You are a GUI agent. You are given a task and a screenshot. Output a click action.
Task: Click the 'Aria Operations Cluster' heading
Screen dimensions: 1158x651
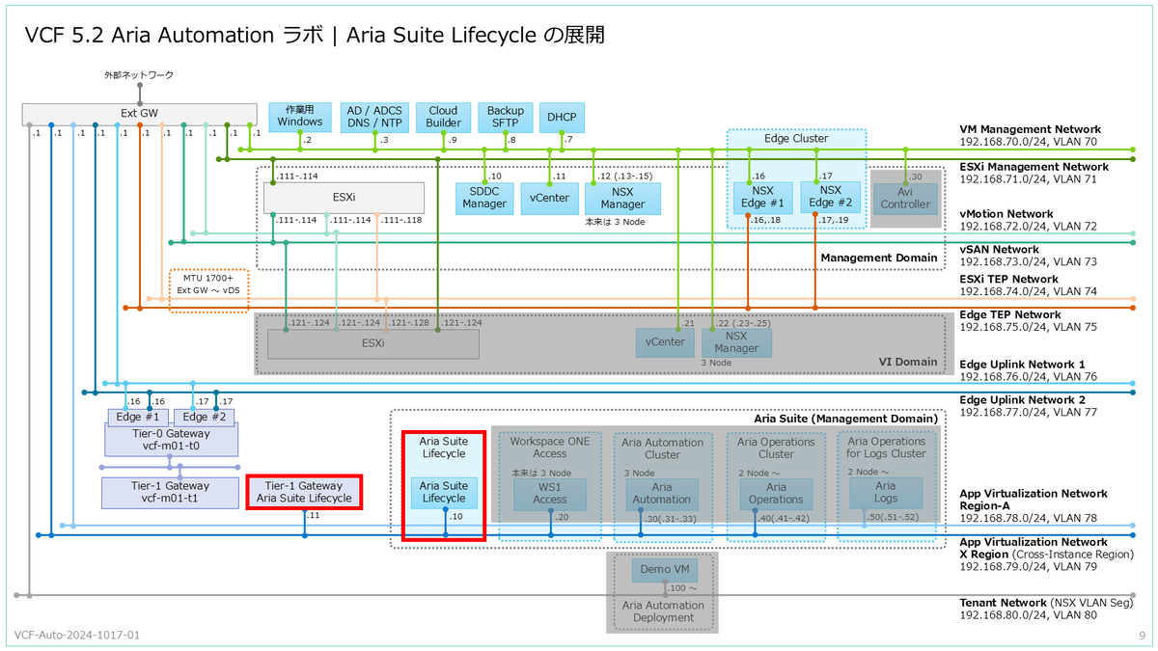(x=776, y=448)
